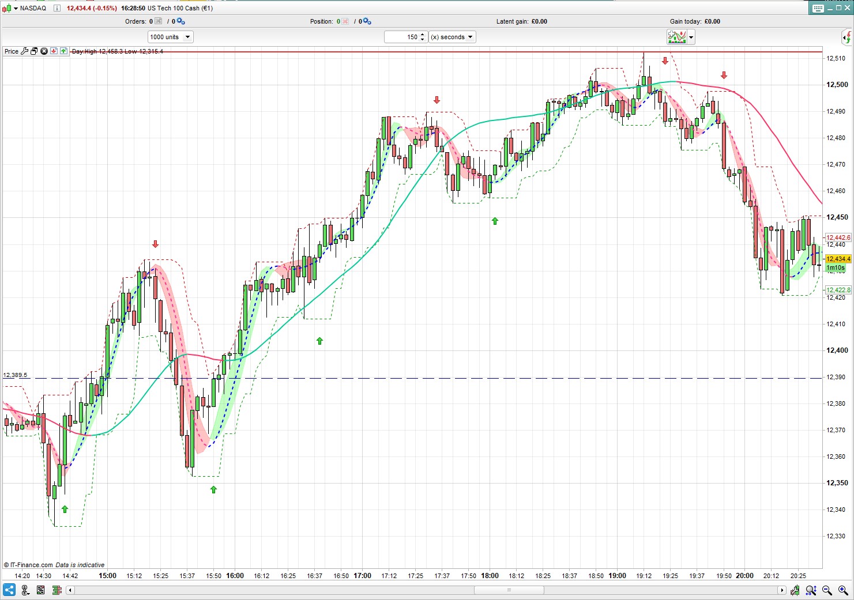Open the candlestick chart style menu
This screenshot has width=854, height=600.
(10, 8)
